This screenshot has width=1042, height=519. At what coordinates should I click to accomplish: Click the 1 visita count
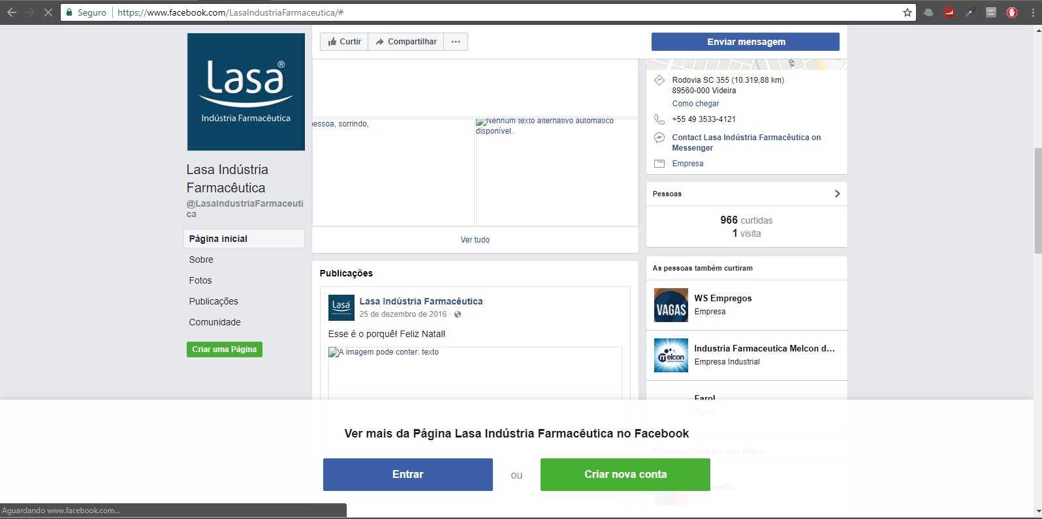(746, 233)
